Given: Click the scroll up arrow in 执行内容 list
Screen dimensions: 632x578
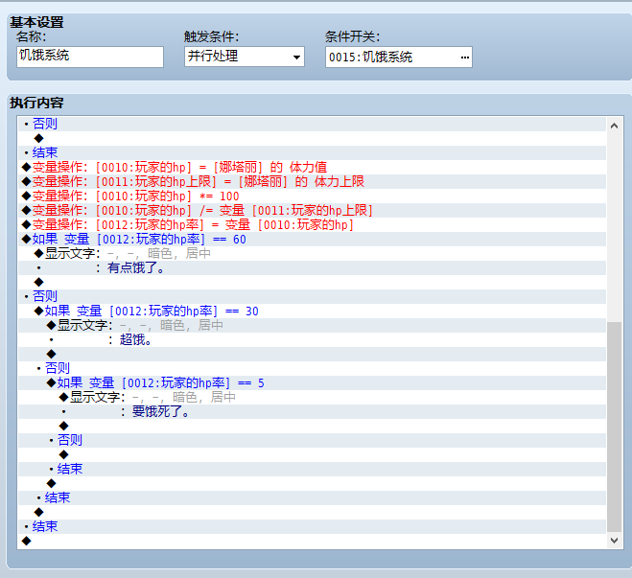Looking at the screenshot, I should tap(614, 126).
